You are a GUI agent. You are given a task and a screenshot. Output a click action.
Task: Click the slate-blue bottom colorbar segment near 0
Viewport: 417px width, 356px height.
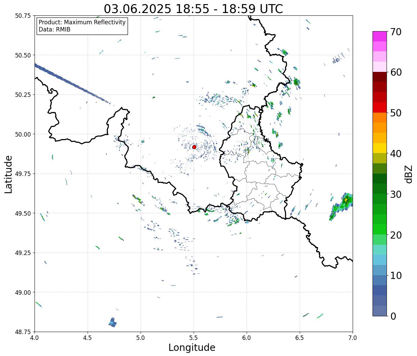pos(380,310)
